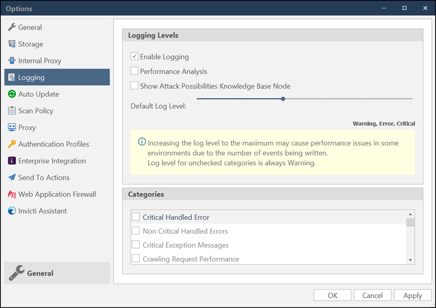This screenshot has height=308, width=436.
Task: Check the Critical Handled Error category
Action: 136,216
